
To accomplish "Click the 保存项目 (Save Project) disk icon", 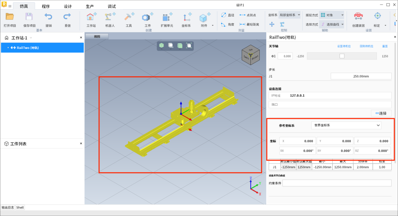I will [x=29, y=17].
